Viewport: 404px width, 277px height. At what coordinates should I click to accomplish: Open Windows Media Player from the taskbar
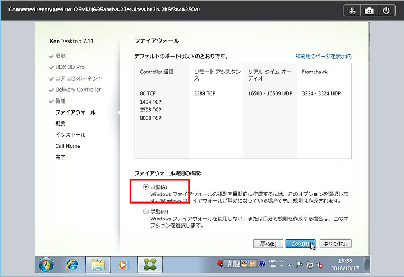click(x=123, y=264)
